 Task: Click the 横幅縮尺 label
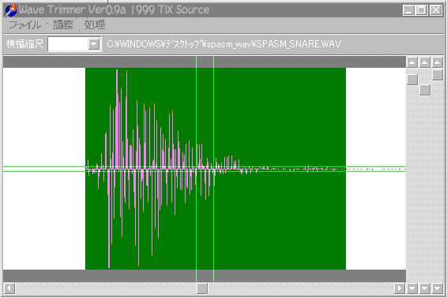click(24, 44)
